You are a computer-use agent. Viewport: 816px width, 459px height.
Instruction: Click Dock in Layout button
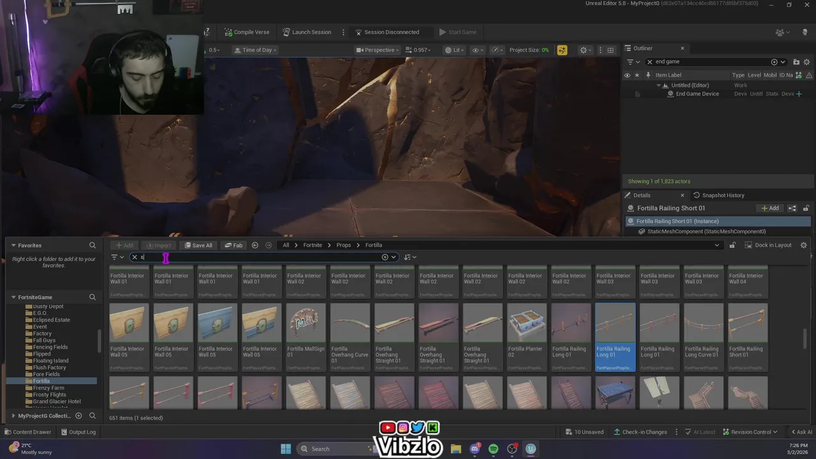[768, 245]
